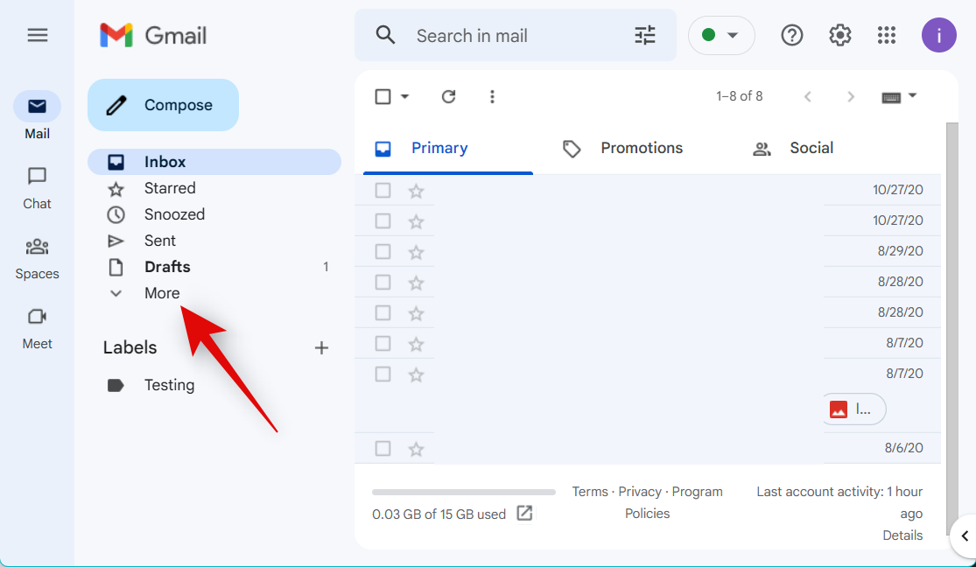This screenshot has width=976, height=567.
Task: Open the main menu hamburger icon
Action: (38, 36)
